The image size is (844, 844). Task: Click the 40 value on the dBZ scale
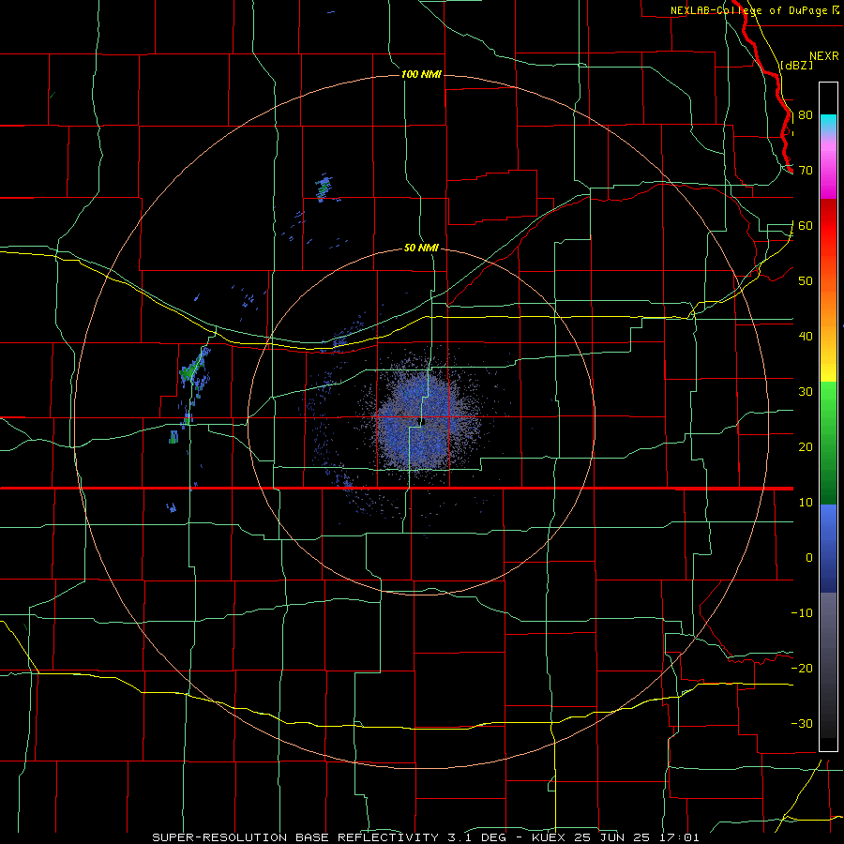806,337
